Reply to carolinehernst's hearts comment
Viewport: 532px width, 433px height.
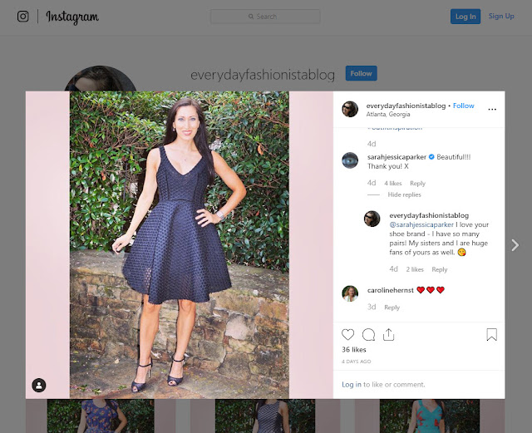pyautogui.click(x=392, y=308)
